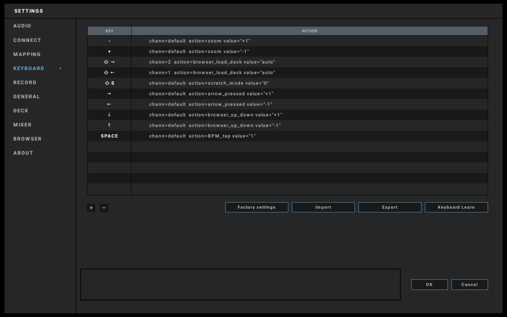Screen dimensions: 507x317
Task: Click the minus icon to remove mapping
Action: [x=104, y=208]
